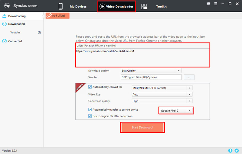Select Converted in the sidebar
The height and width of the screenshot is (154, 242).
click(x=21, y=41)
